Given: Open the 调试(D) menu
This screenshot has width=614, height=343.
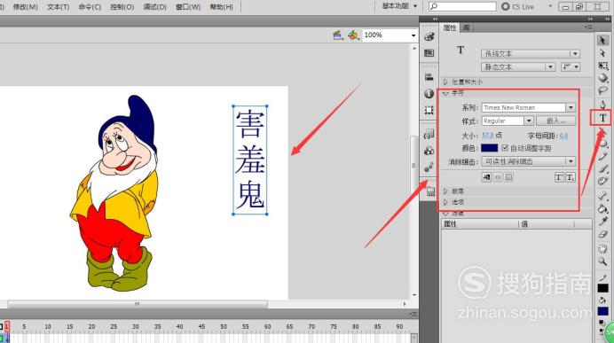Looking at the screenshot, I should point(154,7).
